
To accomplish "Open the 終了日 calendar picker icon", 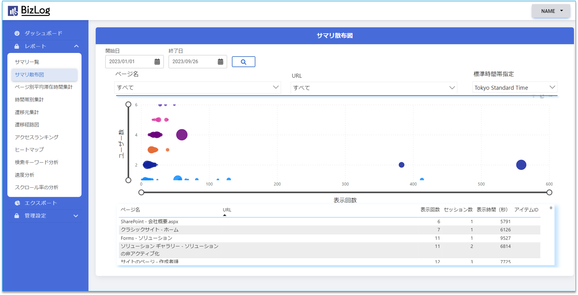I will coord(220,62).
